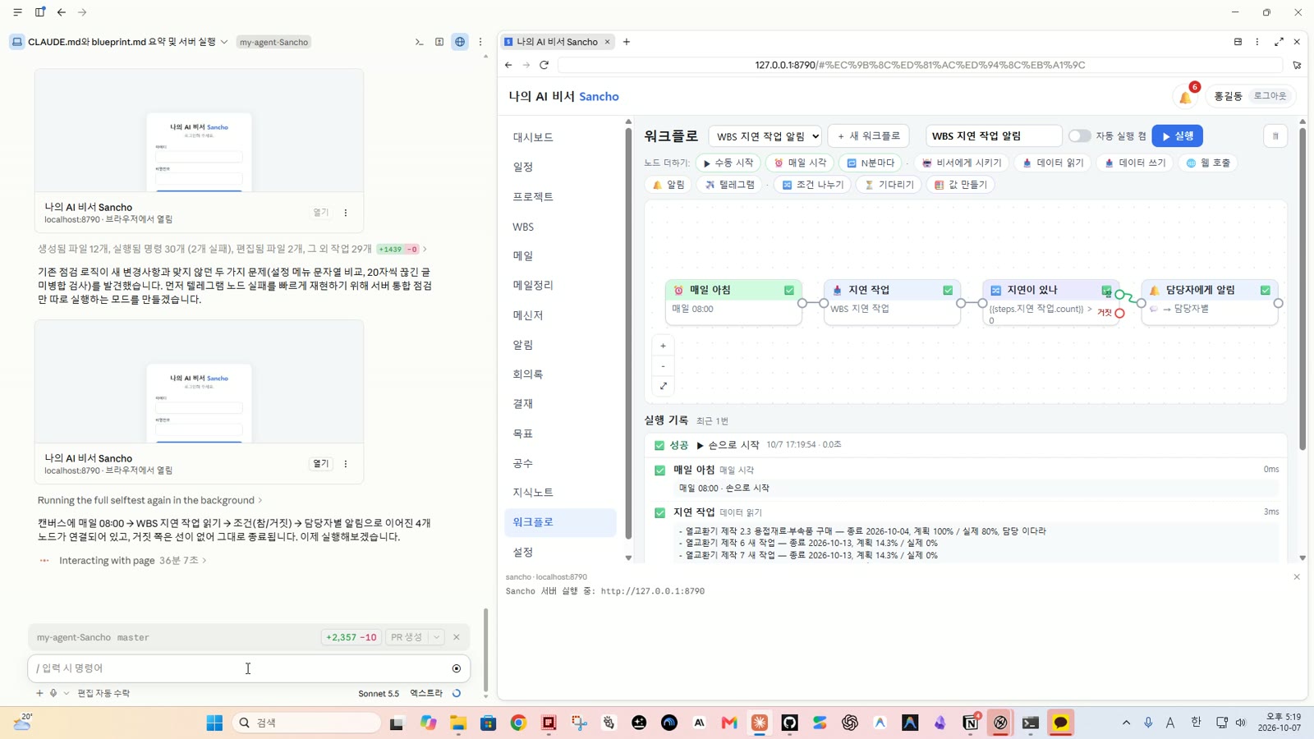Delete workflow with the trash icon
This screenshot has width=1314, height=739.
click(x=1275, y=136)
